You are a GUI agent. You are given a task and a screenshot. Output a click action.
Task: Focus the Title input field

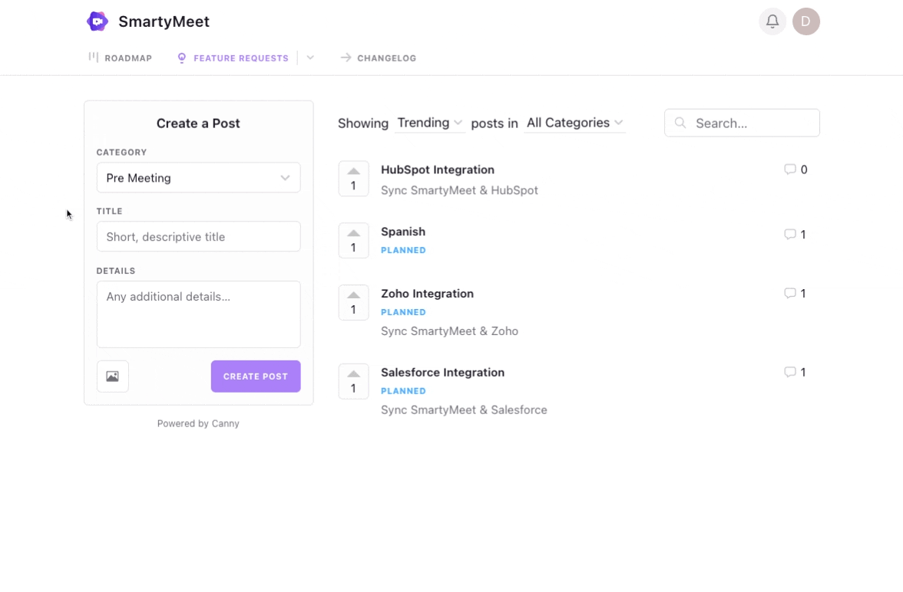[198, 236]
